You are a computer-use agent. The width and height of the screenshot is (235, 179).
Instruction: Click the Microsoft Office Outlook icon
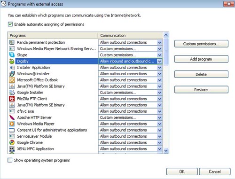12,80
